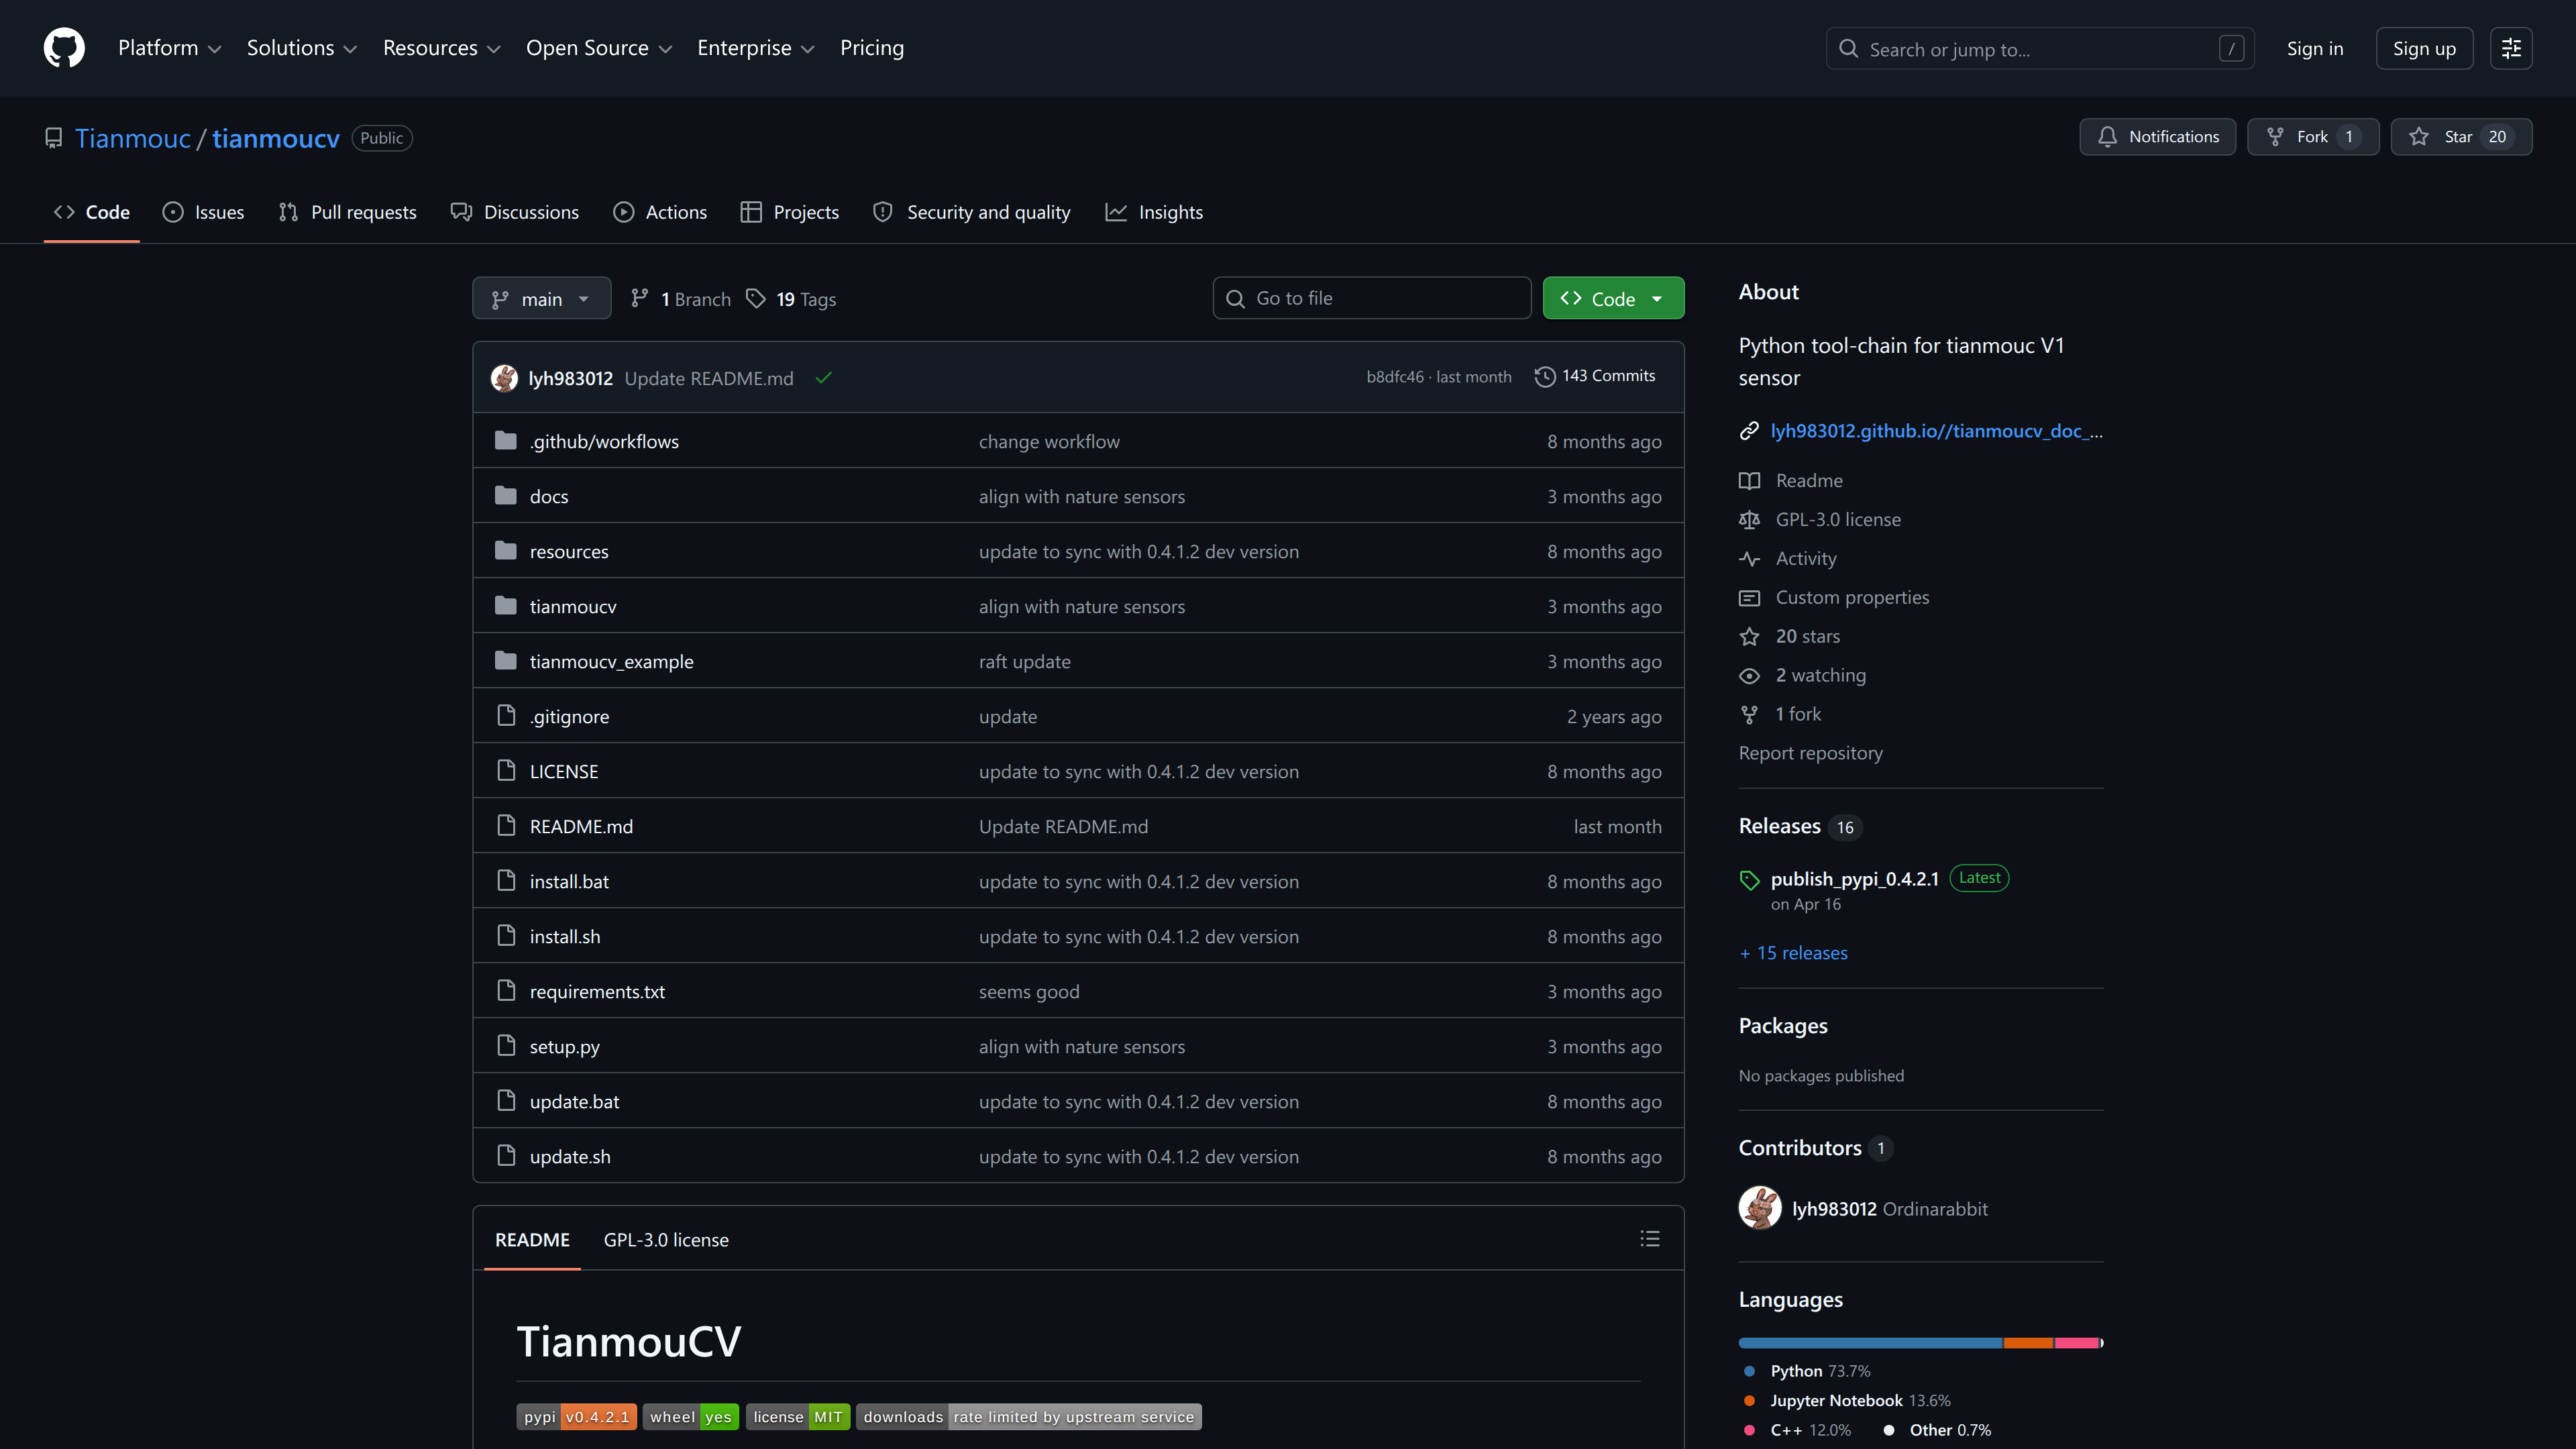Focus the Go to file search field
2576x1449 pixels.
point(1371,298)
